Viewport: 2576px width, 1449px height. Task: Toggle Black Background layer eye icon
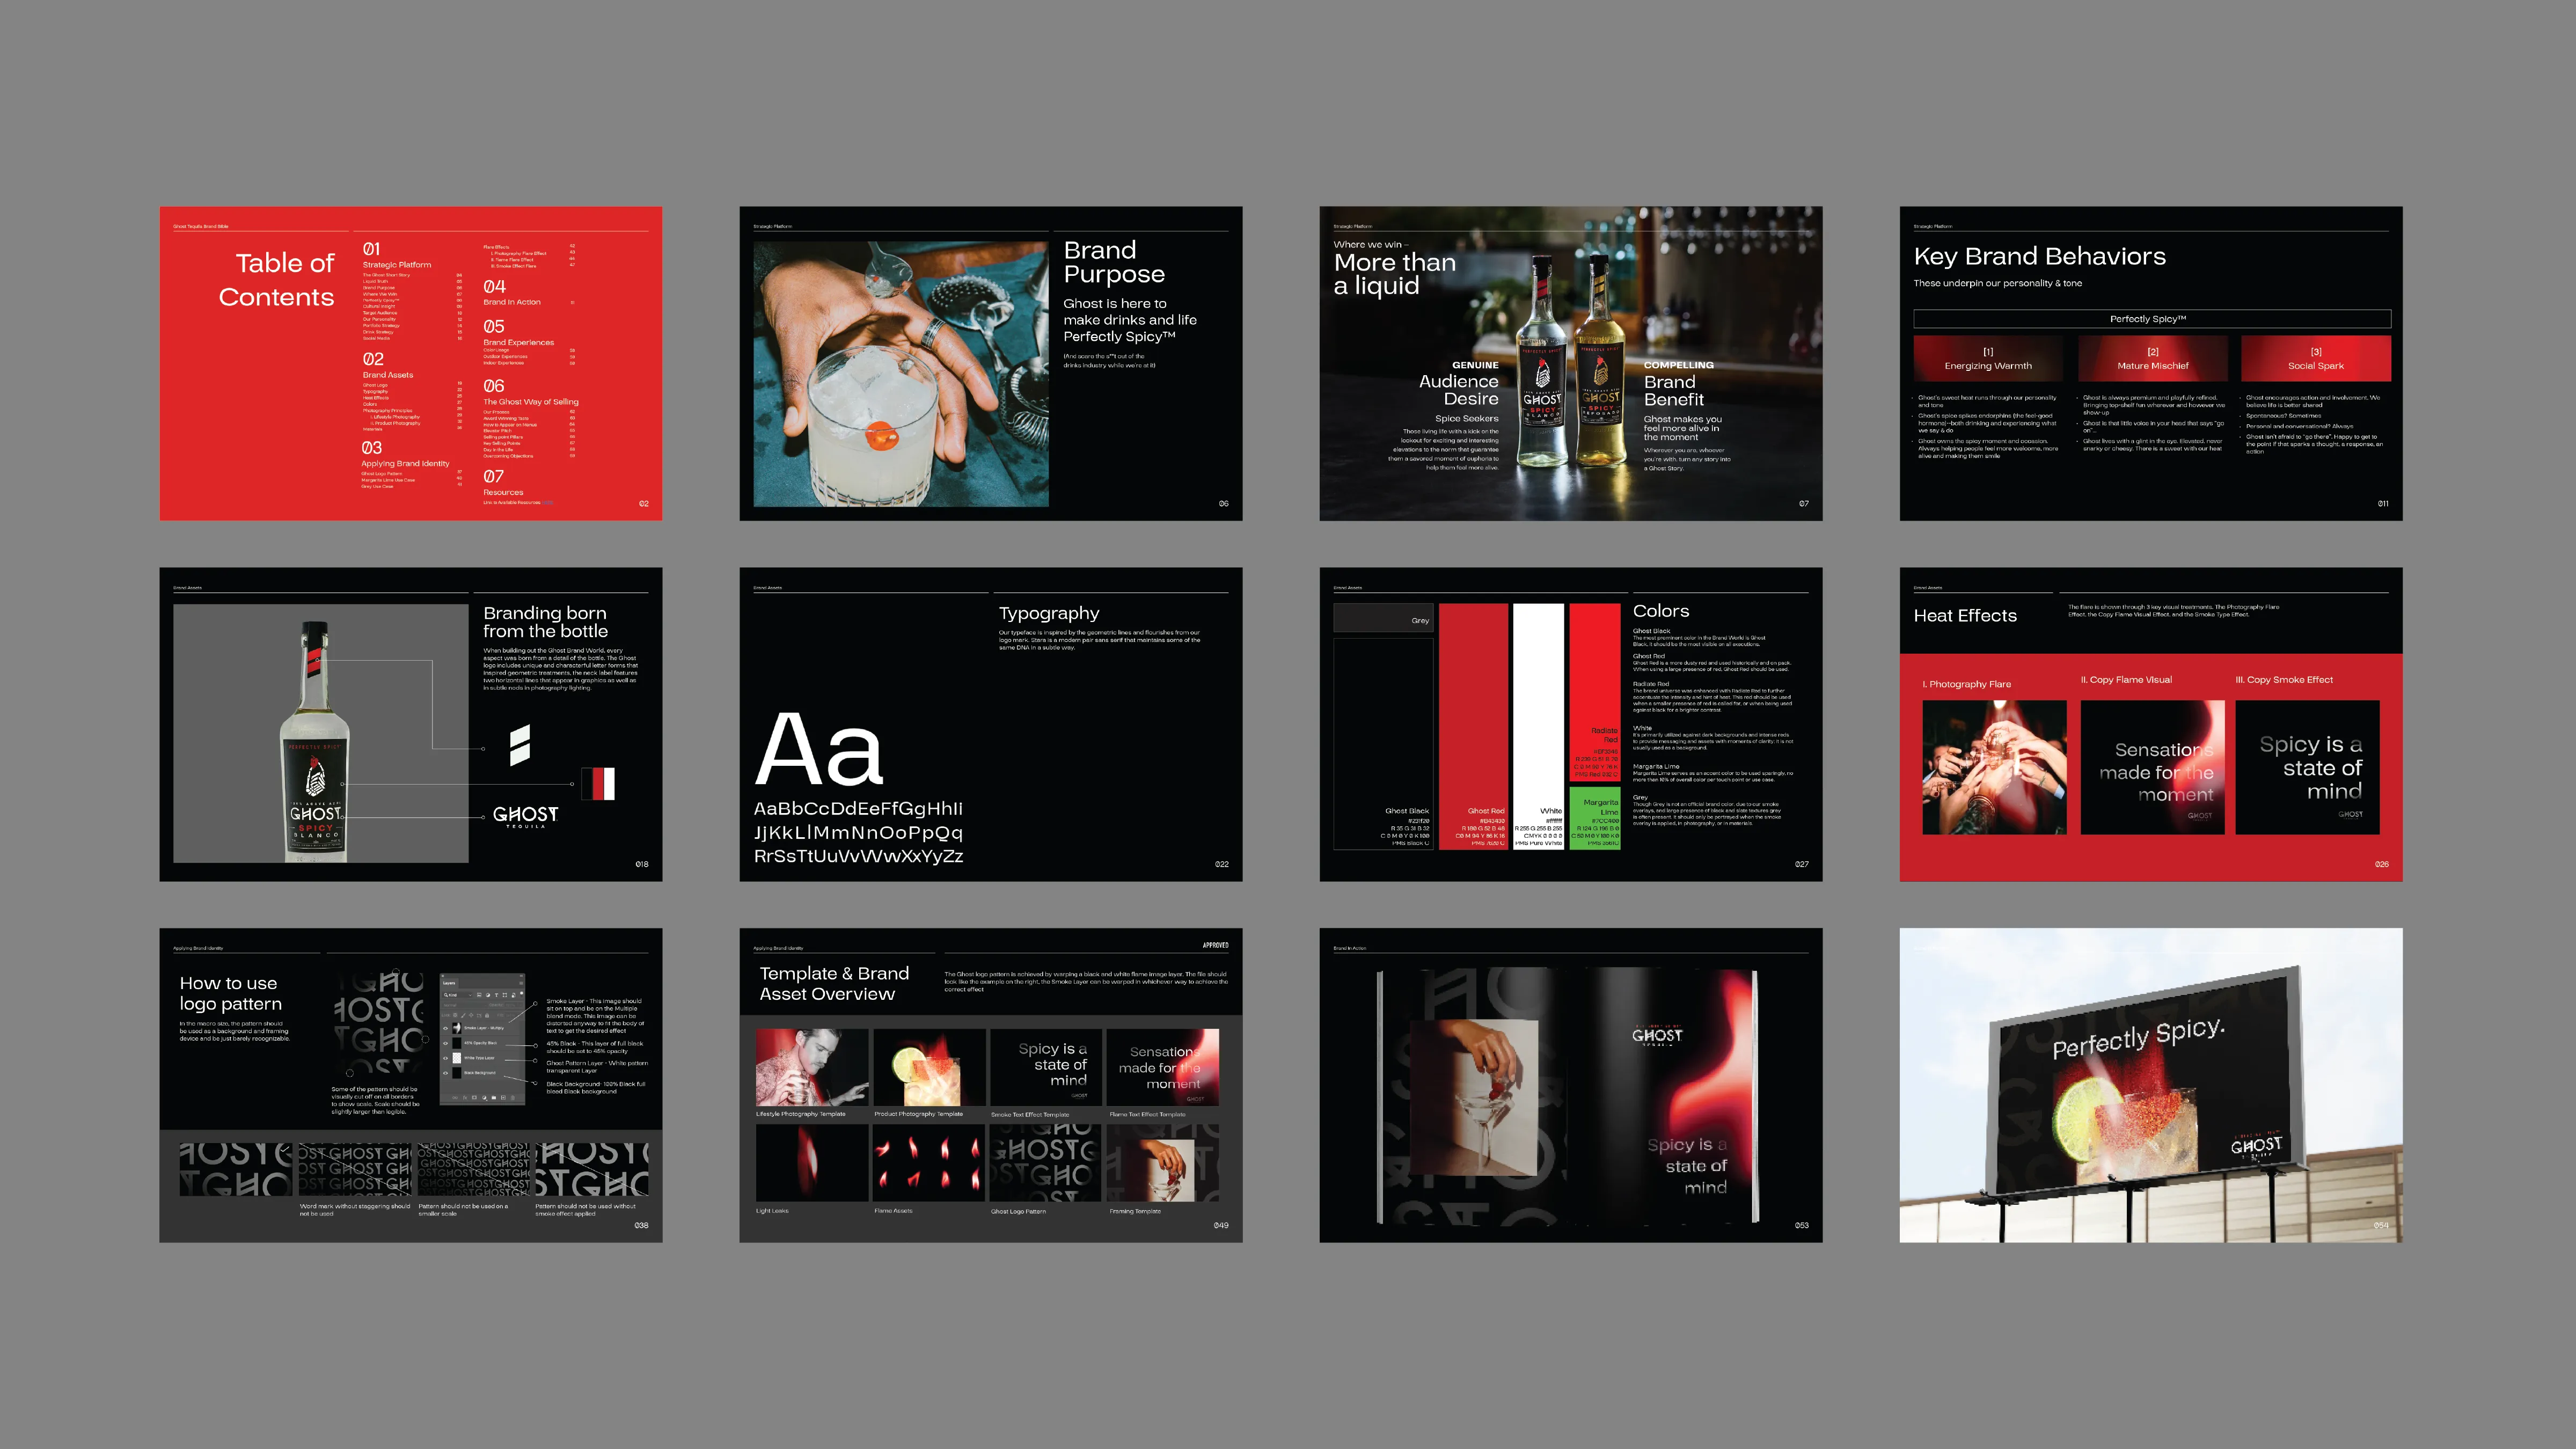[x=446, y=1073]
